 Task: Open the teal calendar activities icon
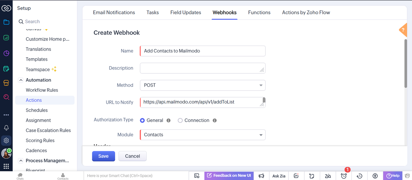click(6, 69)
